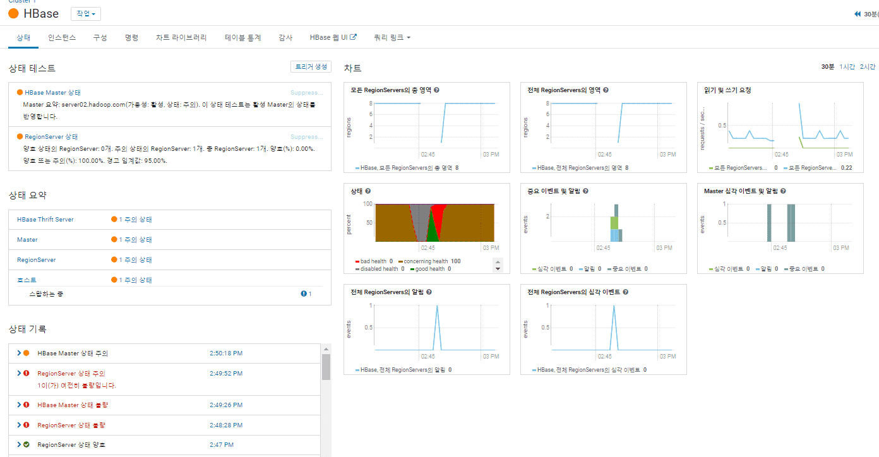Click help icon for 모든 RegionServers의 총 영역

[x=436, y=90]
